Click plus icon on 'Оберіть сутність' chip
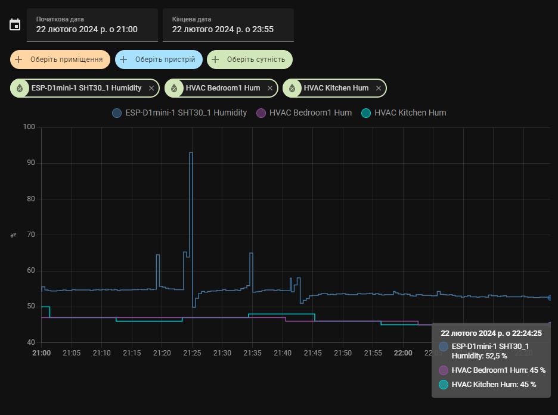This screenshot has height=415, width=558. pos(215,60)
